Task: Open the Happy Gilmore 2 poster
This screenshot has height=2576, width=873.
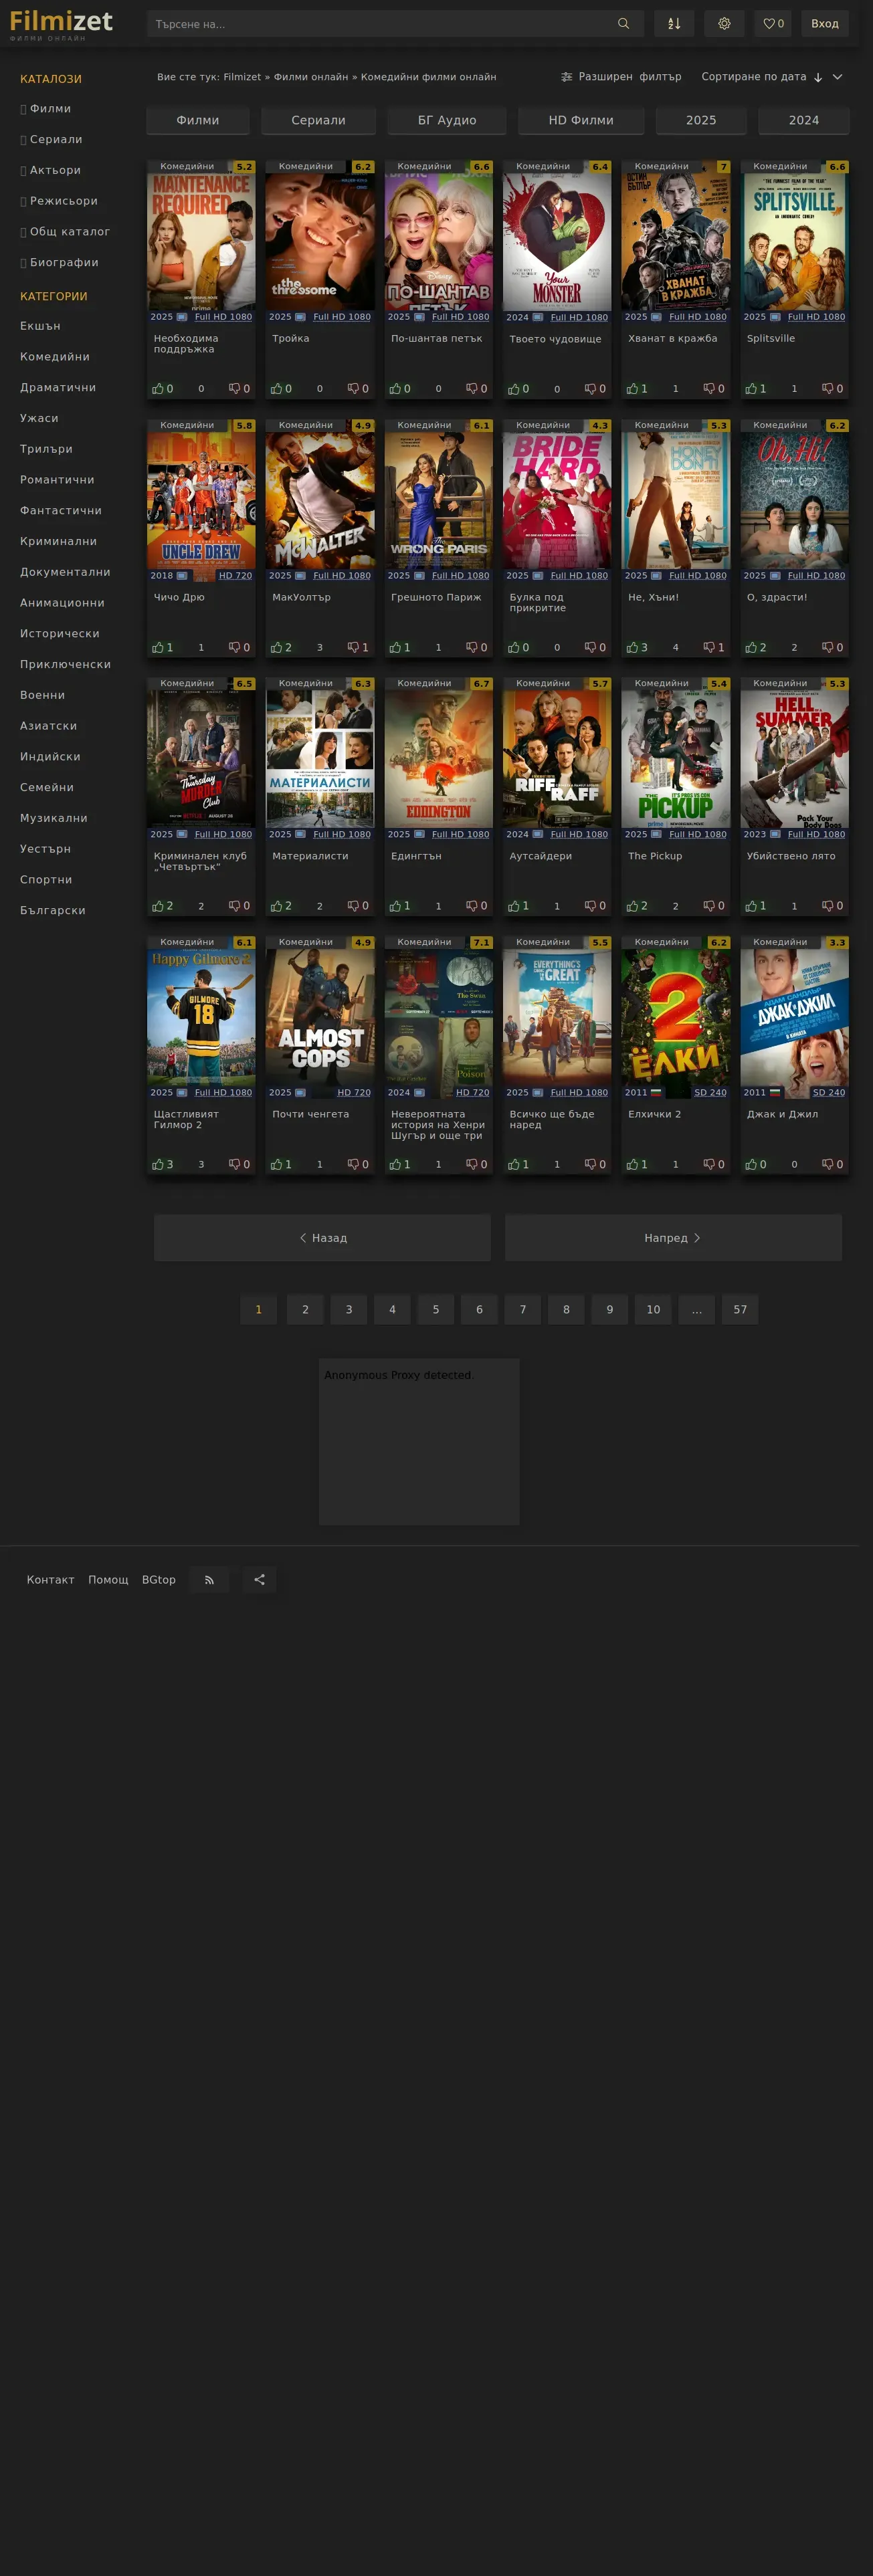Action: [201, 1016]
